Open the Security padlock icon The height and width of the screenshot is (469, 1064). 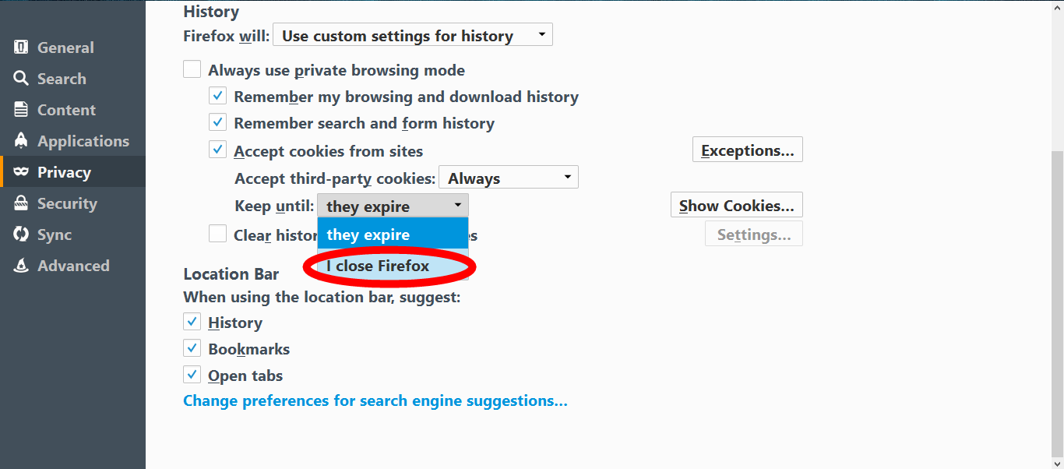[21, 203]
